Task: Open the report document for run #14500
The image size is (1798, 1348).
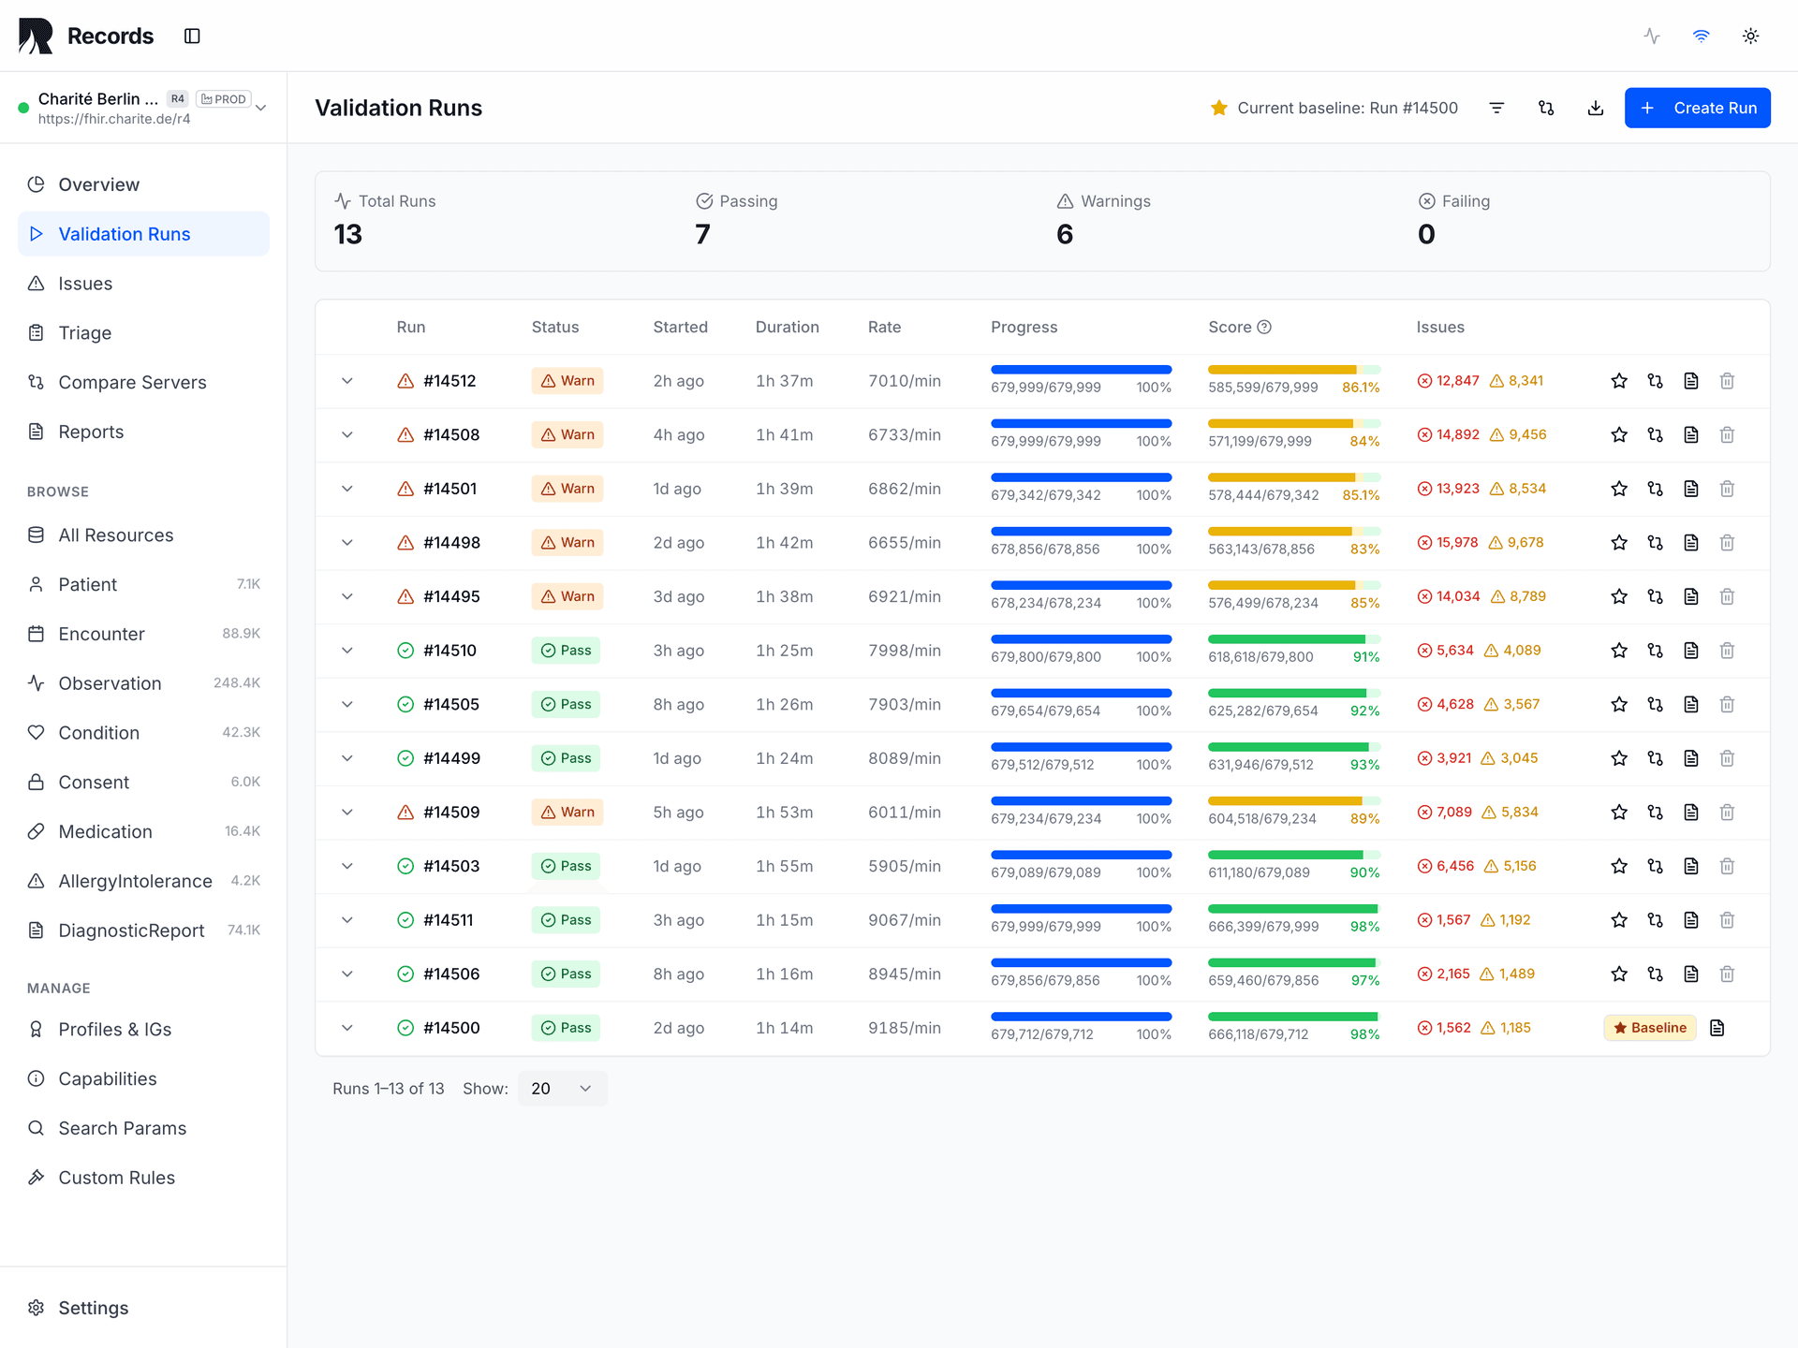Action: [1717, 1027]
